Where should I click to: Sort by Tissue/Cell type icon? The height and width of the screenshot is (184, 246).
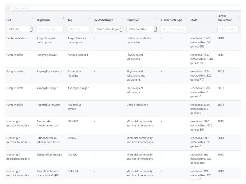[186, 18]
